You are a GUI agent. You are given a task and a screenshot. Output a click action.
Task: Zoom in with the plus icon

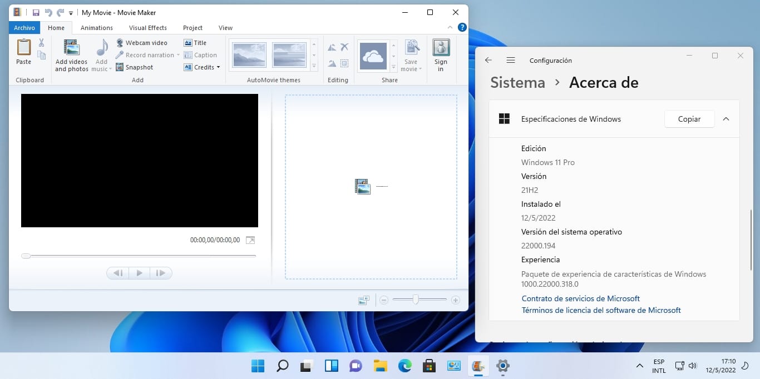pos(456,300)
